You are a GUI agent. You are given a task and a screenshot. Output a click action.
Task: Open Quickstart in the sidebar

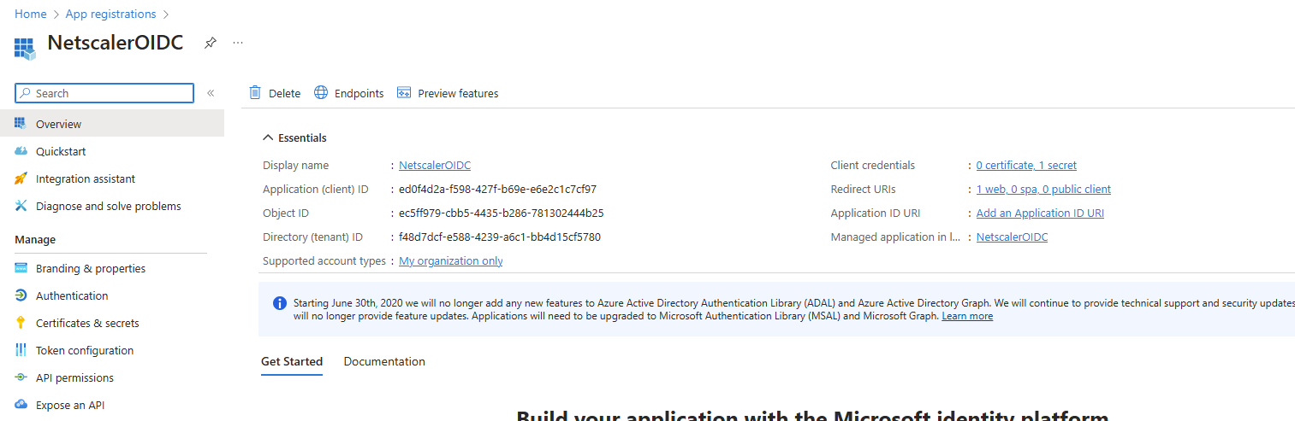click(61, 151)
